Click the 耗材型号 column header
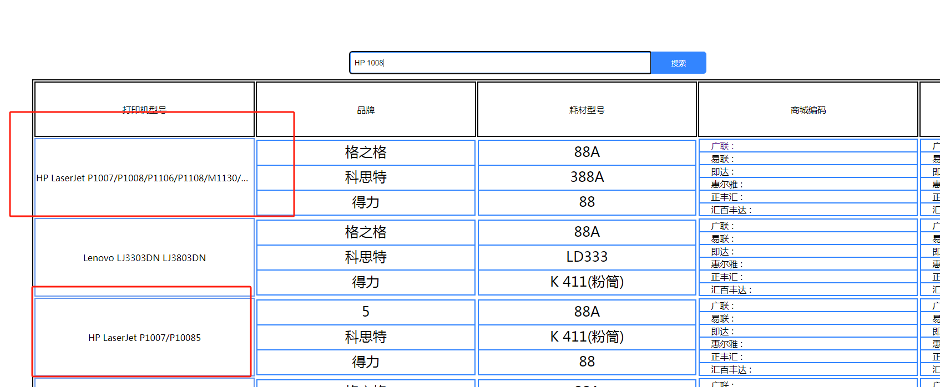This screenshot has height=387, width=940. pos(587,109)
